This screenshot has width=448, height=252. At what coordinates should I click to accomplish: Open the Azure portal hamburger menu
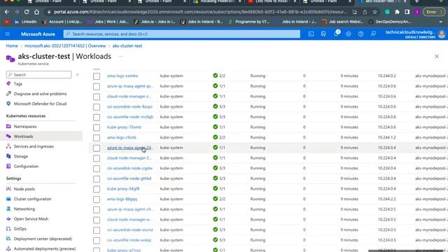8,34
